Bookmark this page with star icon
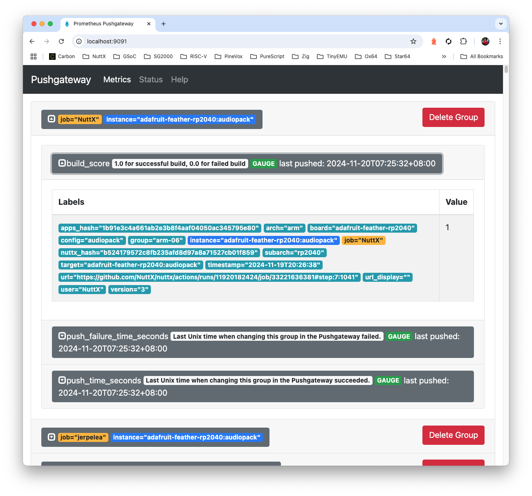The width and height of the screenshot is (532, 496). pos(413,41)
